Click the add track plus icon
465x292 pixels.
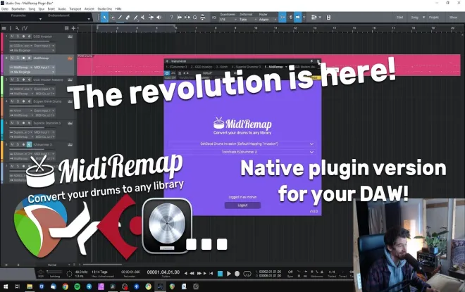coord(73,28)
